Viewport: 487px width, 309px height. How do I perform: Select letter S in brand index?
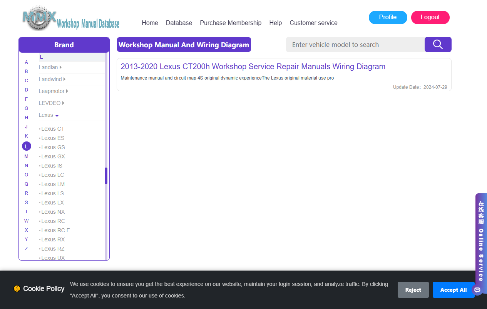pos(27,203)
